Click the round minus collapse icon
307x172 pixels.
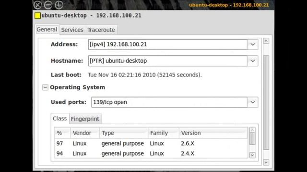[x=48, y=5]
